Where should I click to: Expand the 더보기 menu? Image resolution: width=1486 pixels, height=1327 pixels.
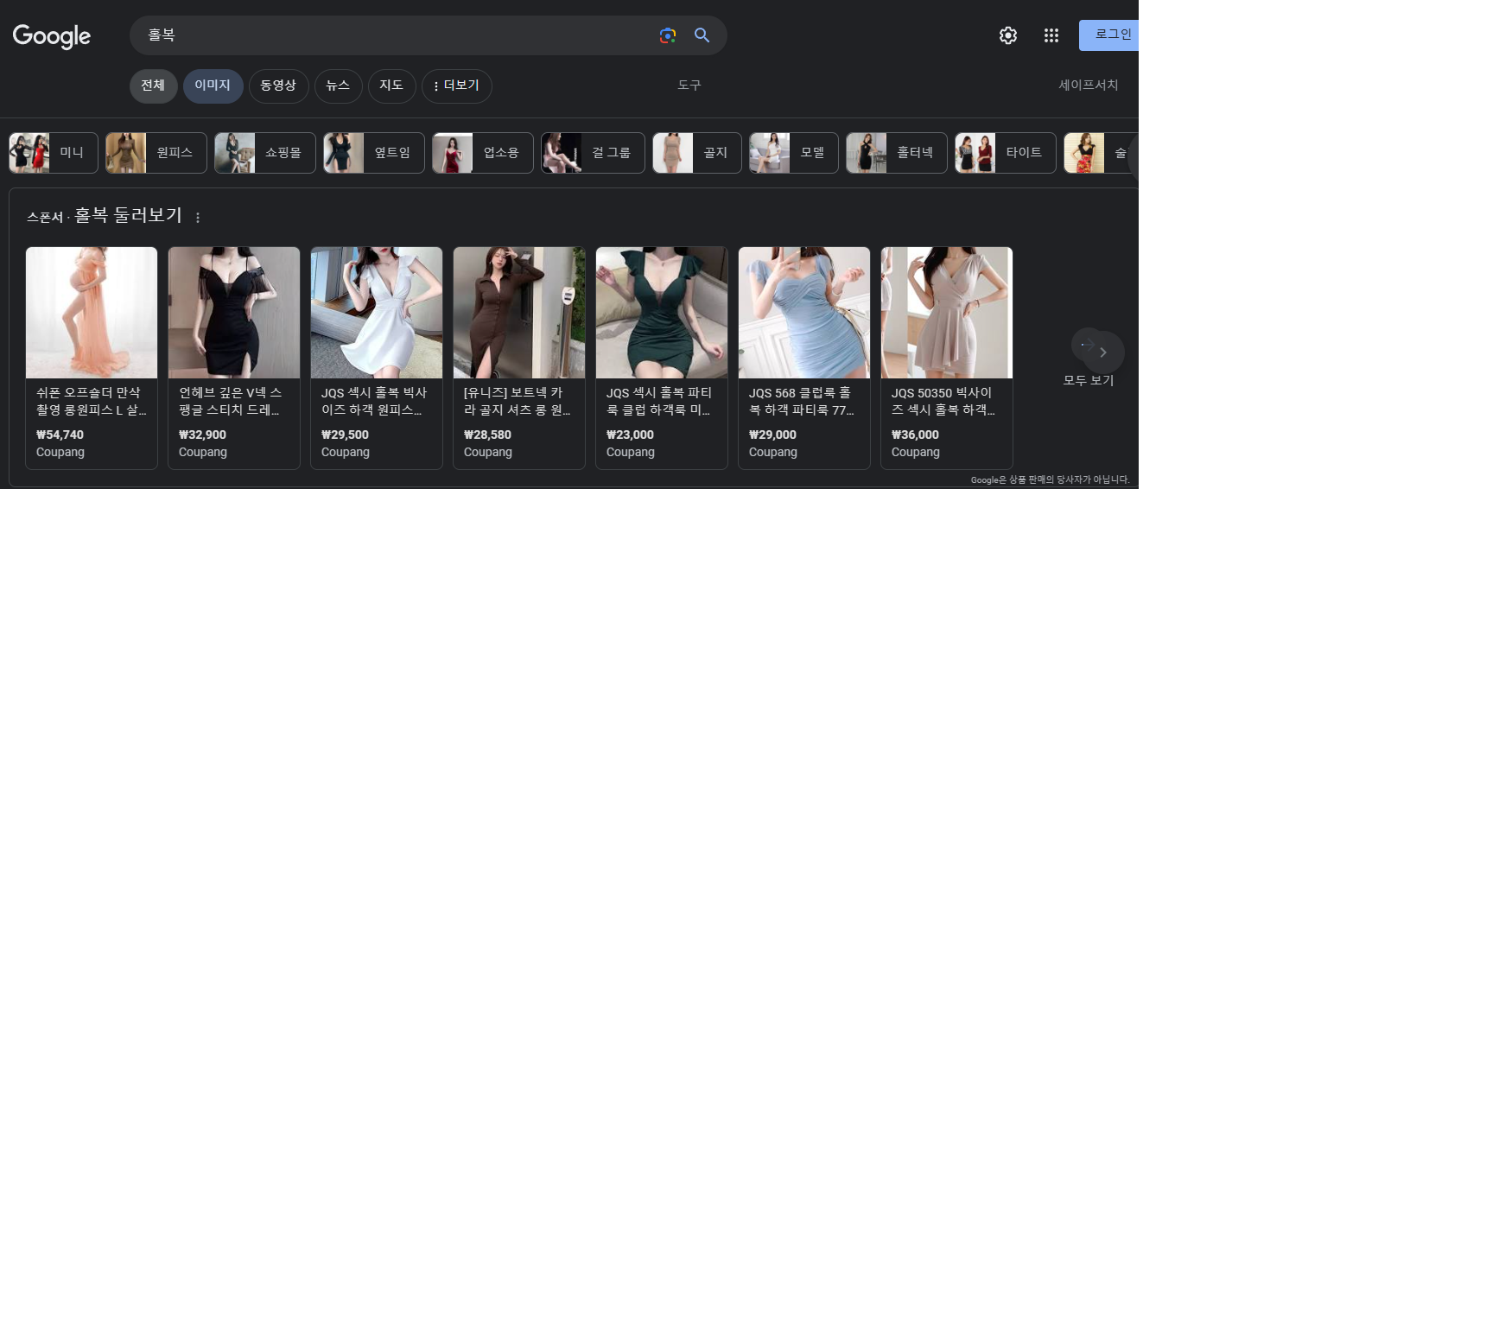click(456, 86)
